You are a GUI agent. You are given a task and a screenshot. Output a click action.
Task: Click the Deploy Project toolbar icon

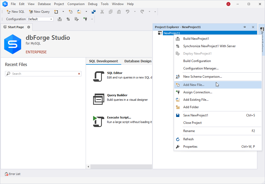[77, 19]
